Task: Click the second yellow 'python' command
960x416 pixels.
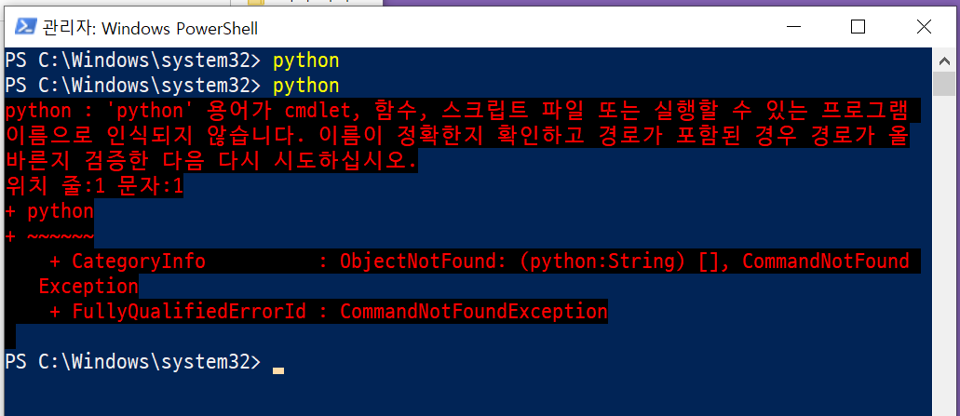Action: pyautogui.click(x=305, y=86)
